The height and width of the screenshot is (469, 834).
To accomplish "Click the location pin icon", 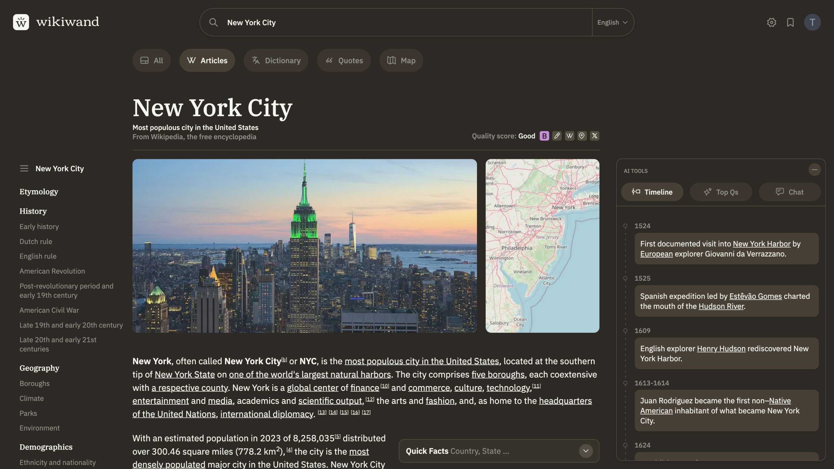I will [x=582, y=136].
